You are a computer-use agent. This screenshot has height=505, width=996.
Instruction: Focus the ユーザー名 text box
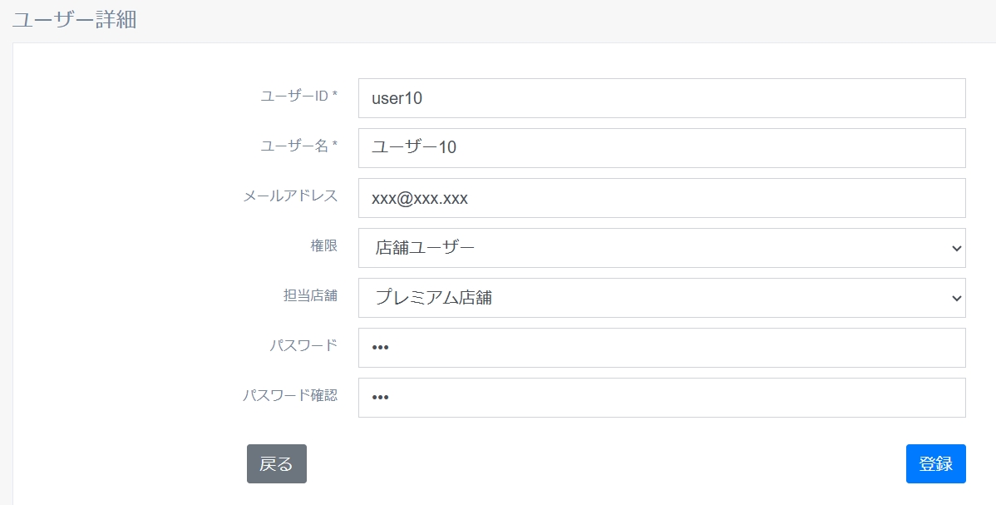point(661,148)
